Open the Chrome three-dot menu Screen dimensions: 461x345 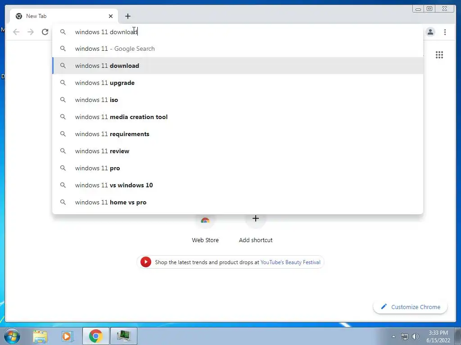click(x=445, y=32)
